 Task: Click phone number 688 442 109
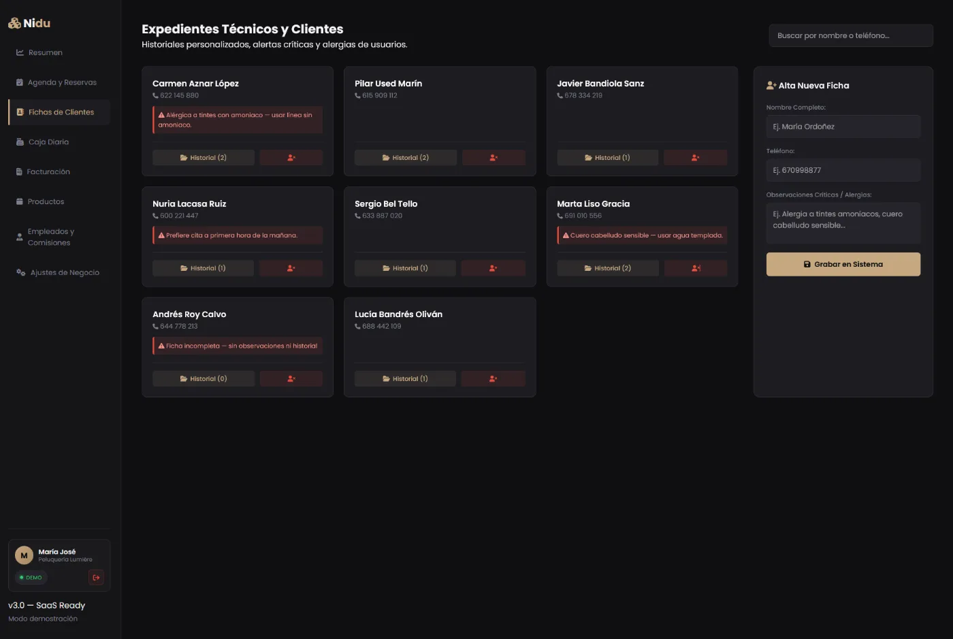coord(382,327)
